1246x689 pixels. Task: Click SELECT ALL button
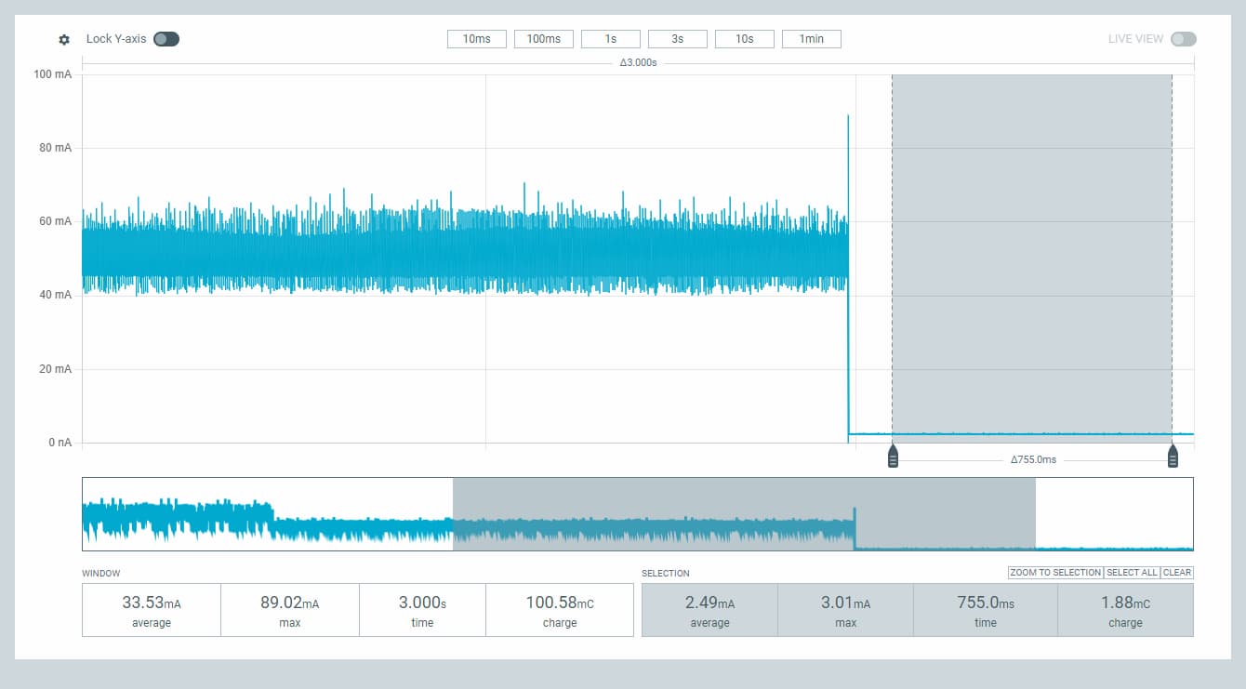click(x=1132, y=573)
